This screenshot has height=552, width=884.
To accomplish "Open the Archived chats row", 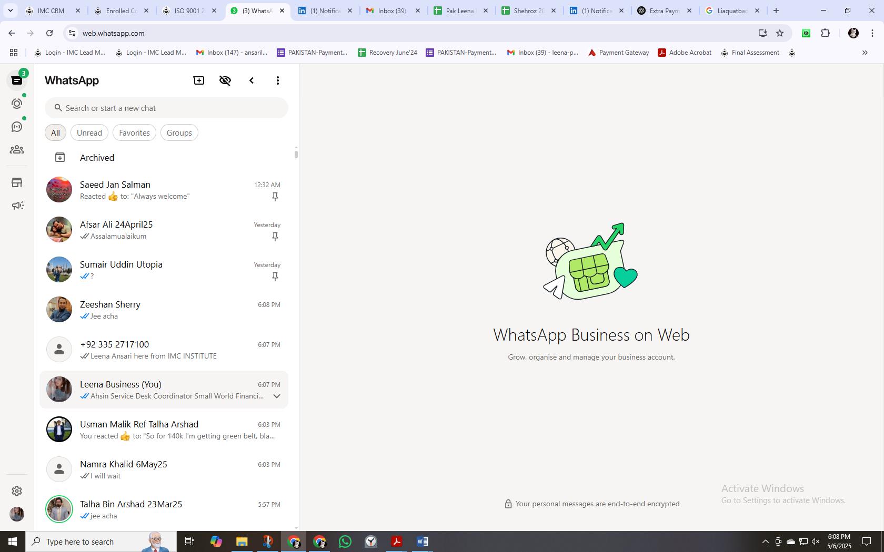I will [x=164, y=158].
